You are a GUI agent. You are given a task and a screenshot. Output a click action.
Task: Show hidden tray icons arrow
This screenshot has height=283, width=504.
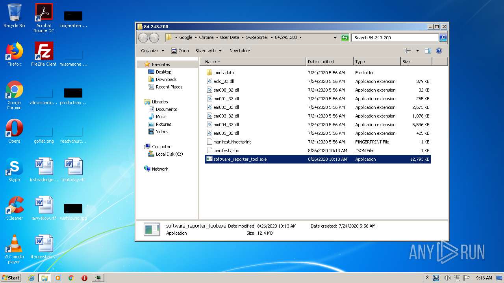428,278
